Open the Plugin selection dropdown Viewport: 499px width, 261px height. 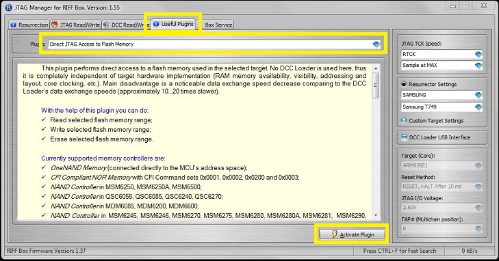376,44
